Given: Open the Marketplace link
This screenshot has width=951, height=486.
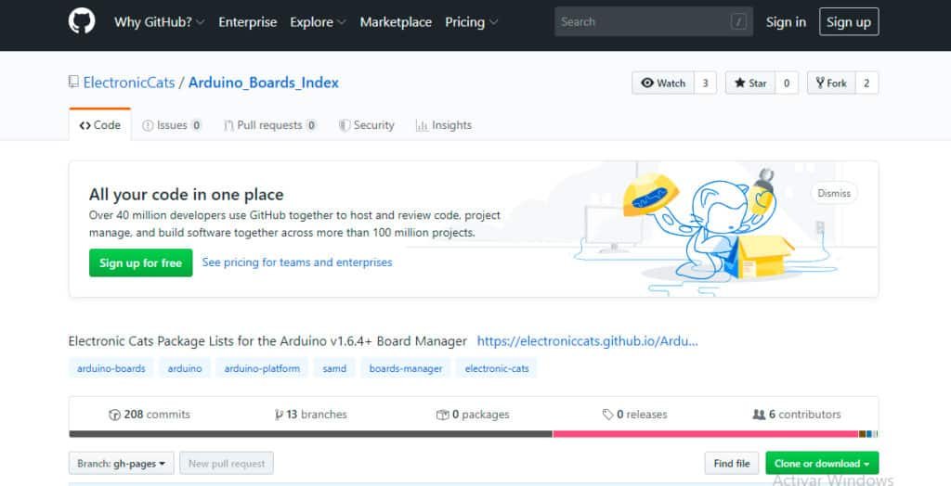Looking at the screenshot, I should click(396, 22).
